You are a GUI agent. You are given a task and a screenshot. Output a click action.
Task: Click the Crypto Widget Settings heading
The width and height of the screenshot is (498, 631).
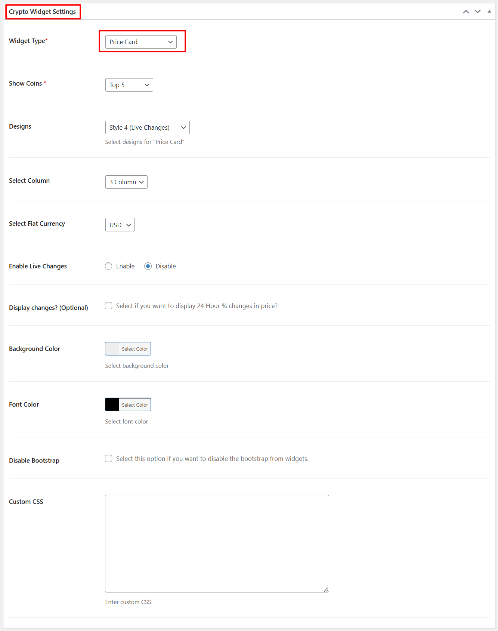43,12
